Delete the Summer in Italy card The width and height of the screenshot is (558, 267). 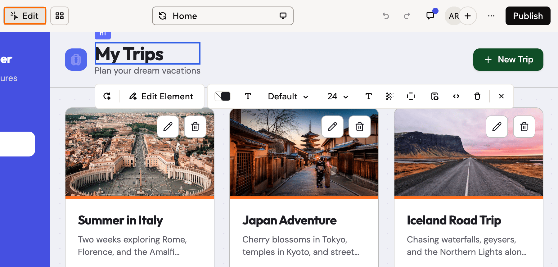(195, 127)
